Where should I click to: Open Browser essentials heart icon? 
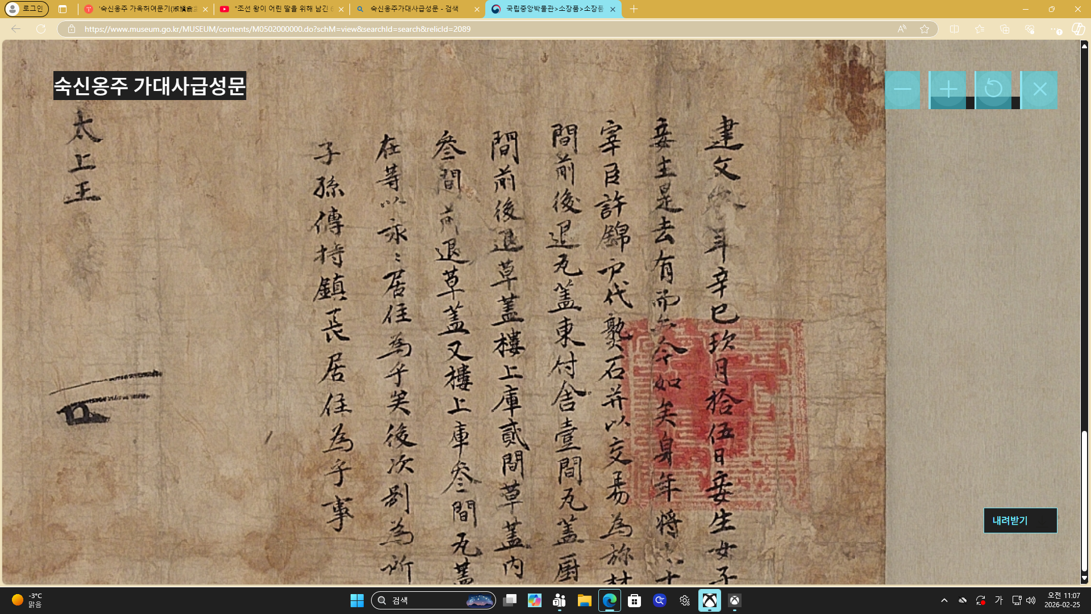(1030, 29)
